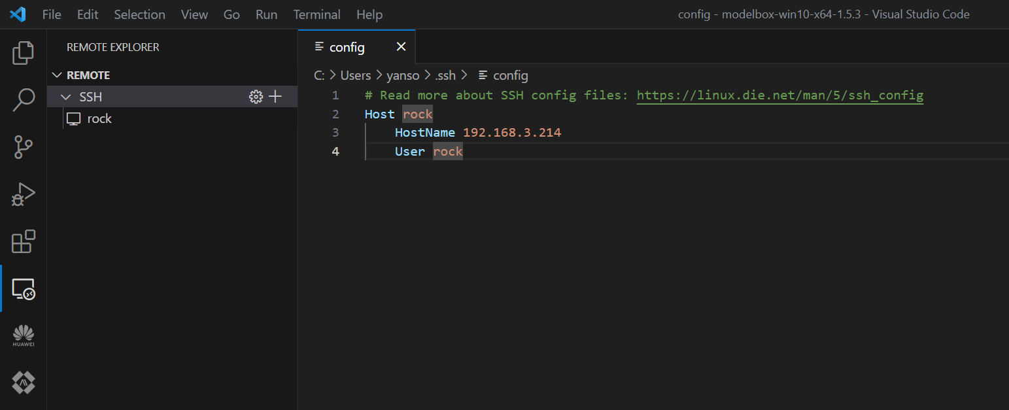Screen dimensions: 1009x410
Task: Follow the linux.die.net ssh_config link
Action: click(x=779, y=95)
